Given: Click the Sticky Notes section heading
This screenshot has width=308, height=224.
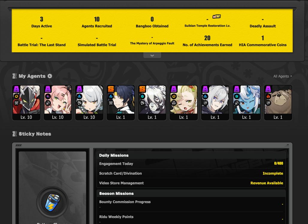Looking at the screenshot, I should [35, 134].
